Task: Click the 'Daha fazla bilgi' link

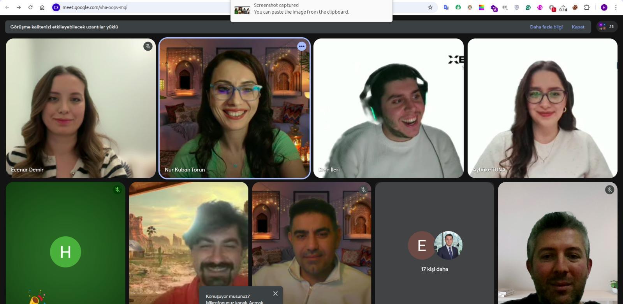Action: coord(546,27)
